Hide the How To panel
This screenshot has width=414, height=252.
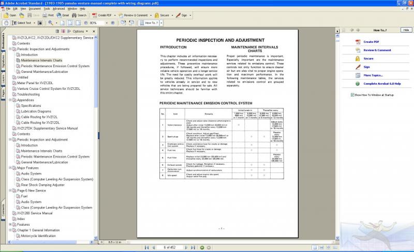405,30
